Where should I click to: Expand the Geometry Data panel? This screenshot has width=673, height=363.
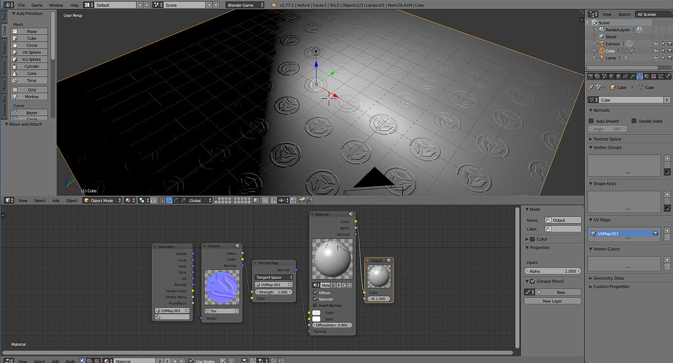pyautogui.click(x=607, y=278)
